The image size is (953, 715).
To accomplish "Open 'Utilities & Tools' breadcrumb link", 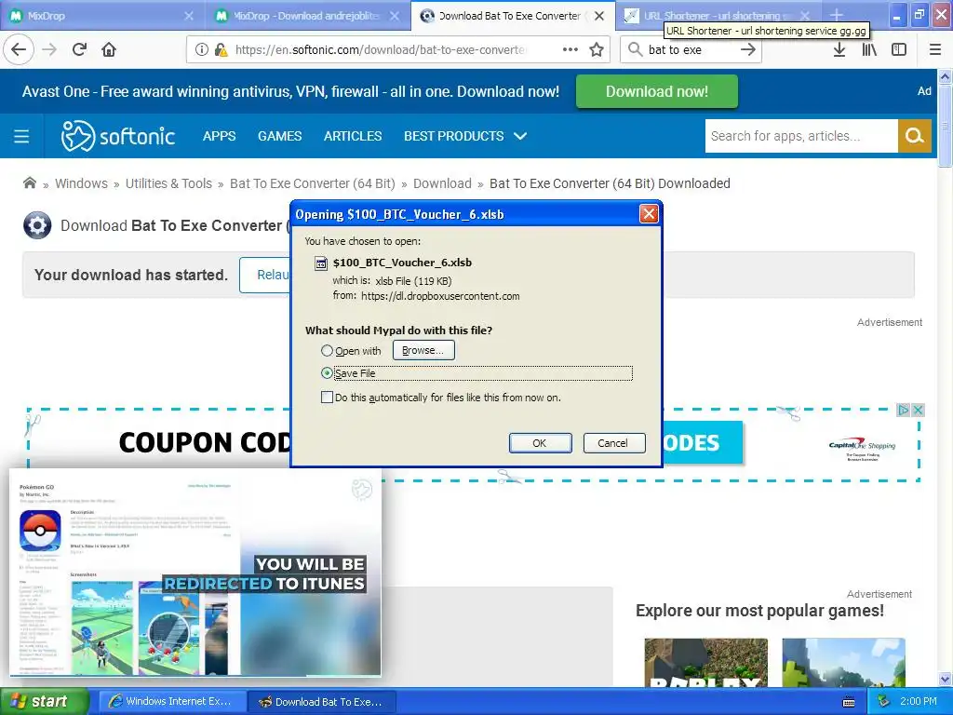I will click(169, 183).
